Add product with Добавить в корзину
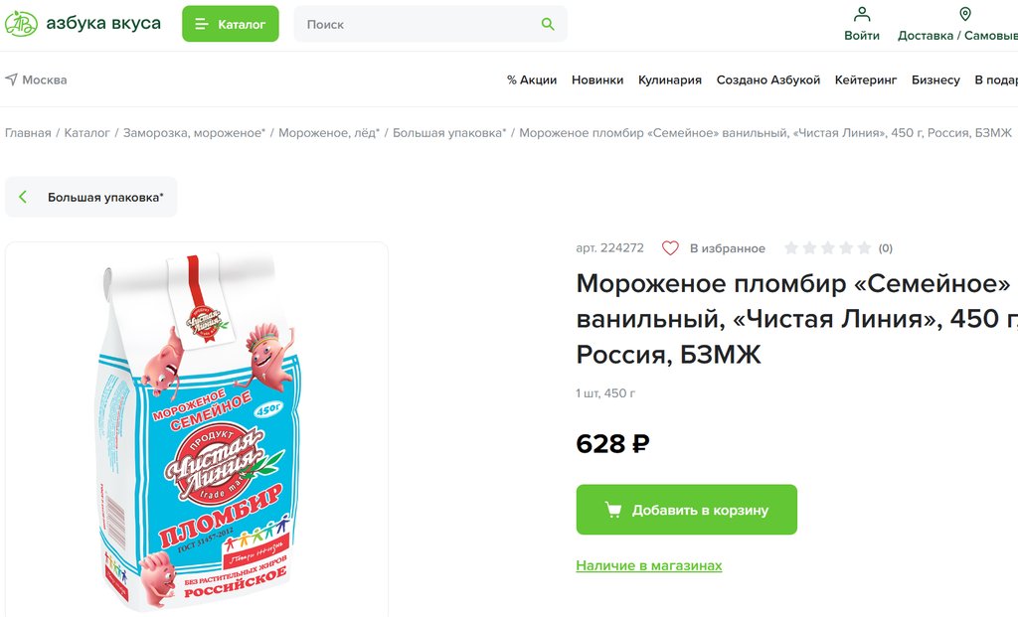The image size is (1018, 617). pos(686,510)
